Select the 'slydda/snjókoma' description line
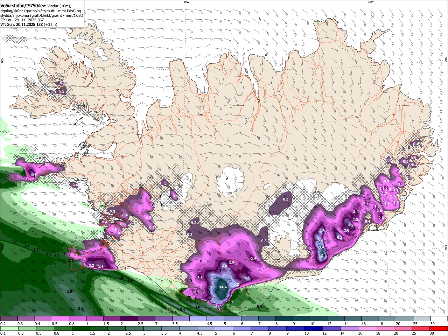This screenshot has height=336, width=448. pos(42,15)
